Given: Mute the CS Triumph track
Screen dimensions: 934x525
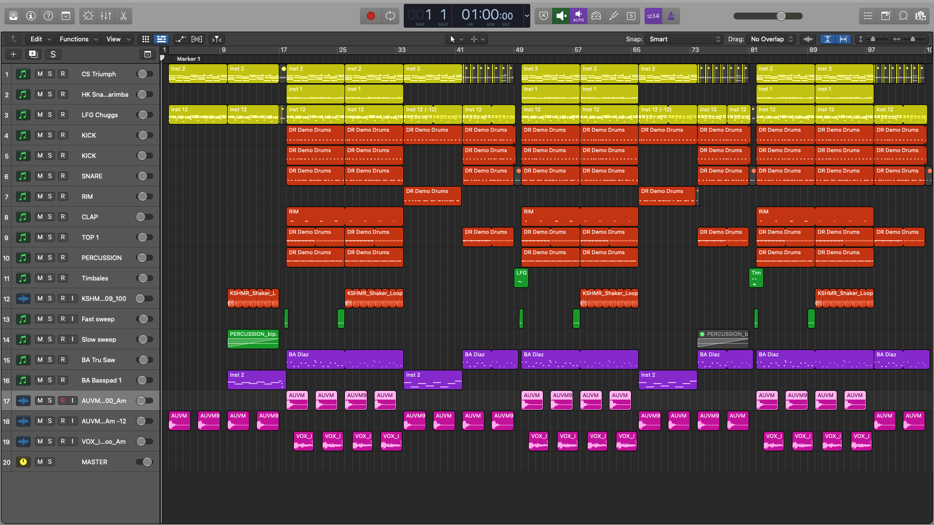Looking at the screenshot, I should pyautogui.click(x=40, y=74).
